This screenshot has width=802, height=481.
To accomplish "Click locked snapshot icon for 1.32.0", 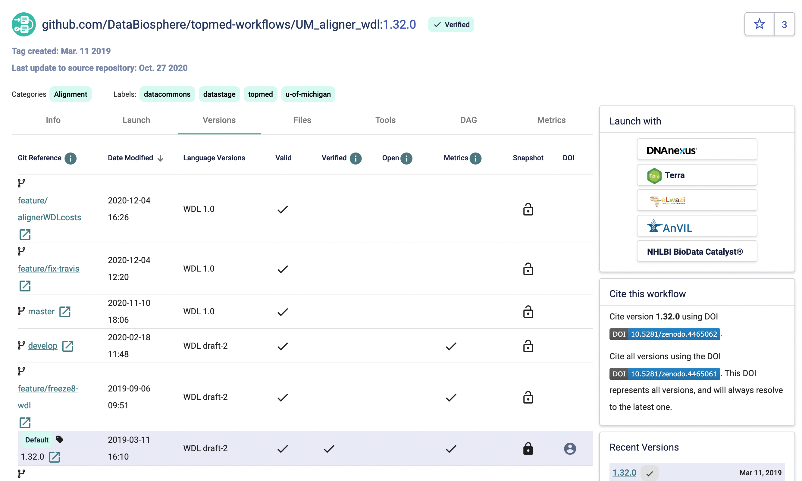I will (528, 448).
